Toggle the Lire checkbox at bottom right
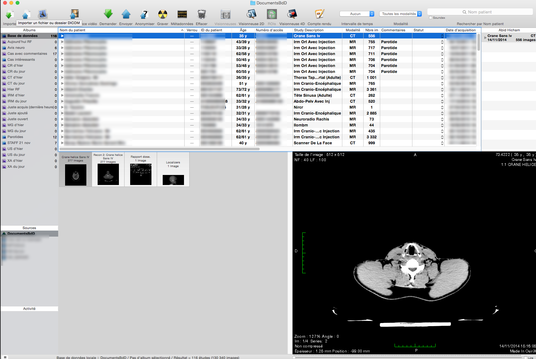536x359 pixels. click(526, 357)
